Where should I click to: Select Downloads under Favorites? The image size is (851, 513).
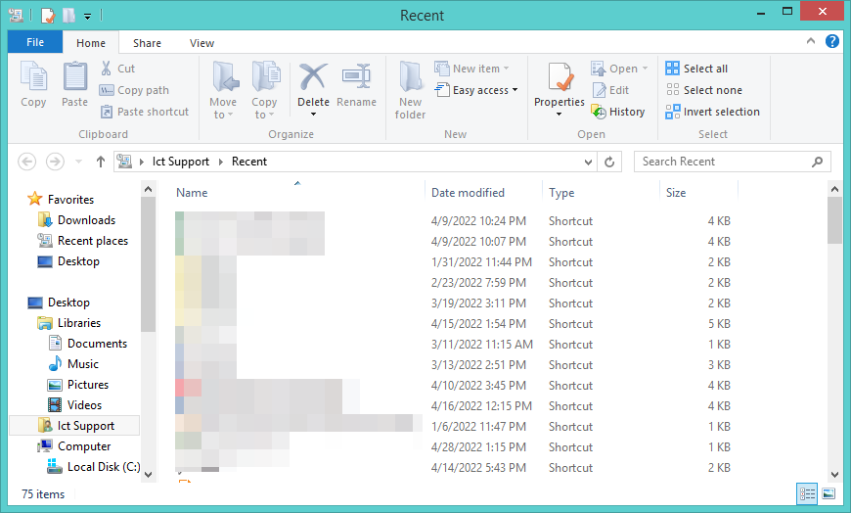[x=86, y=220]
